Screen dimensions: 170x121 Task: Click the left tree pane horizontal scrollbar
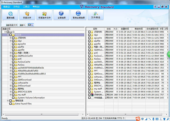pos(42,114)
